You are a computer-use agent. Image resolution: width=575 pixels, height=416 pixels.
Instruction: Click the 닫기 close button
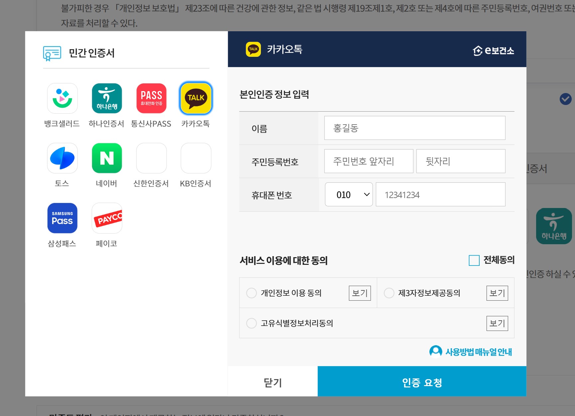click(x=273, y=381)
